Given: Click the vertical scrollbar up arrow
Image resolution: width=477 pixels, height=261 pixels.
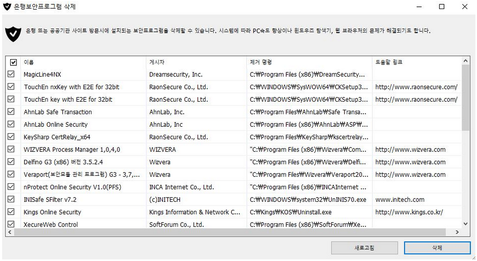Looking at the screenshot, I should point(465,61).
